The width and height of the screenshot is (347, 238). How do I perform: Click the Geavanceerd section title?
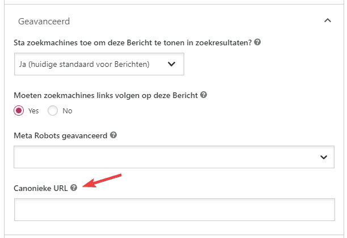coord(44,22)
